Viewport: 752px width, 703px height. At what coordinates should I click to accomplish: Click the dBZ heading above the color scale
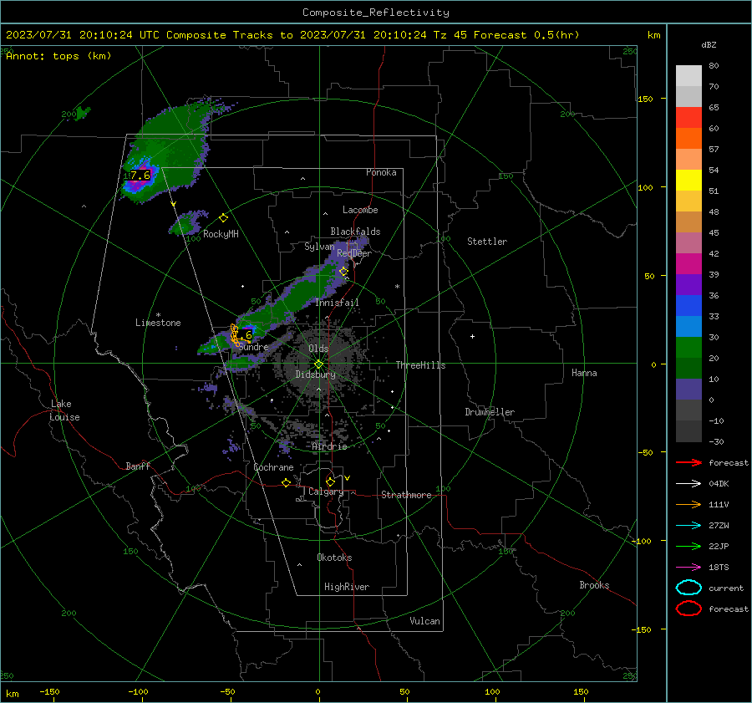[x=709, y=45]
